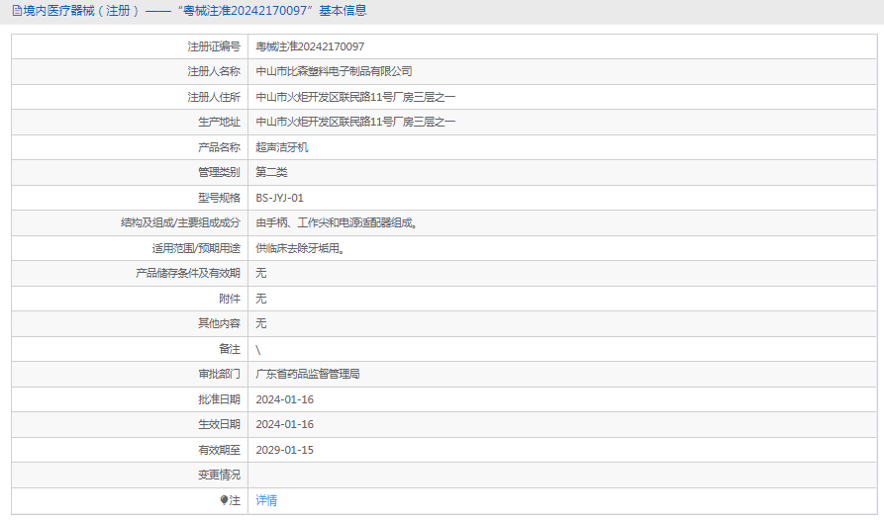This screenshot has height=522, width=884.
Task: Select registrant name 中山市比森塑料电子制品有限公司
Action: [x=334, y=71]
